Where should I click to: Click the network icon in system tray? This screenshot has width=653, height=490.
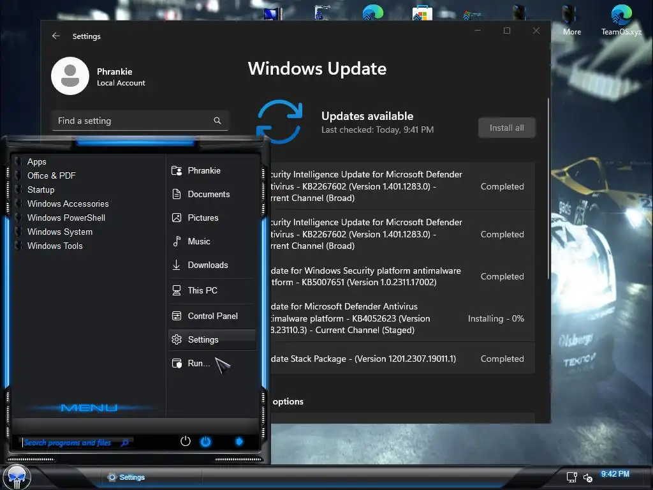pos(572,477)
